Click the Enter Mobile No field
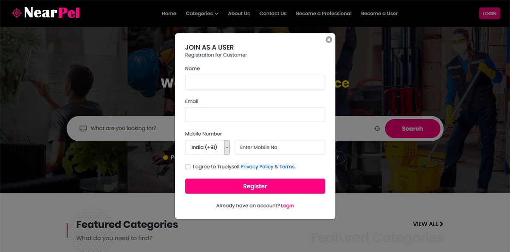The width and height of the screenshot is (510, 252). [280, 147]
